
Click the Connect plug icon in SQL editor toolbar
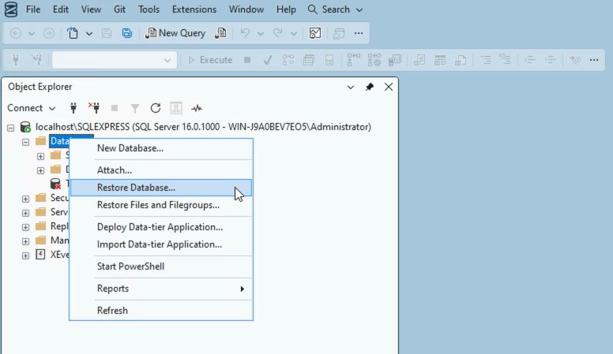pos(16,60)
